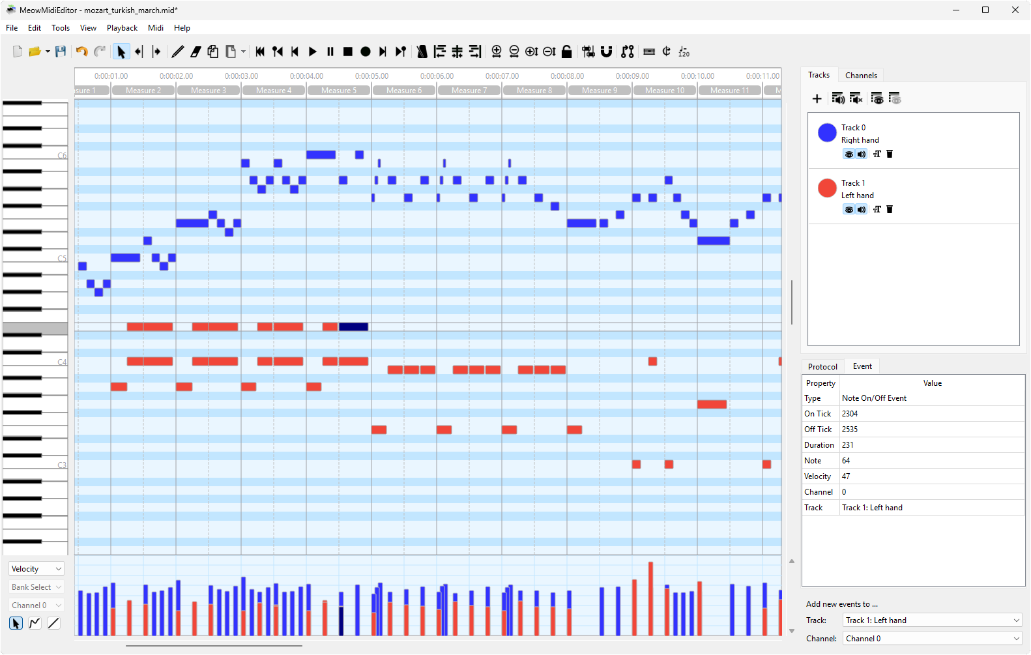The image size is (1031, 655).
Task: Rename Track 0 with its text icon
Action: [x=877, y=154]
